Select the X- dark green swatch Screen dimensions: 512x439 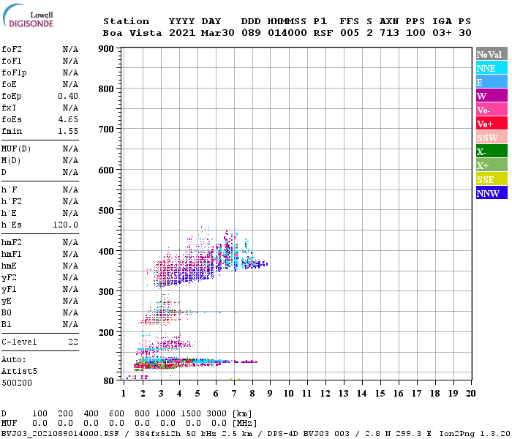click(x=492, y=151)
